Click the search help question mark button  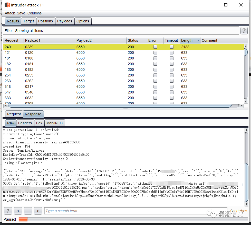tap(8, 211)
